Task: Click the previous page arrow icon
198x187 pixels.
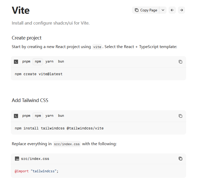Action: pos(172,10)
